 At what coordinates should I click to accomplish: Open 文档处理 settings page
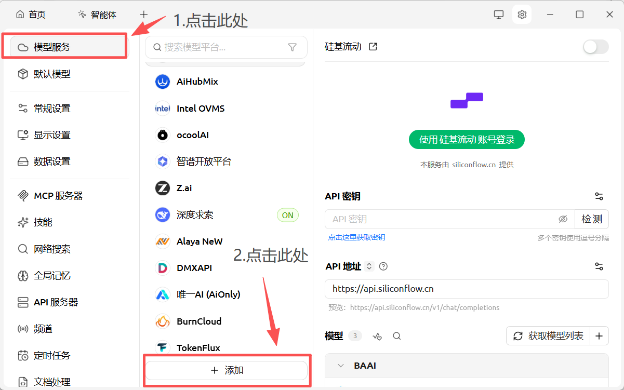70,382
